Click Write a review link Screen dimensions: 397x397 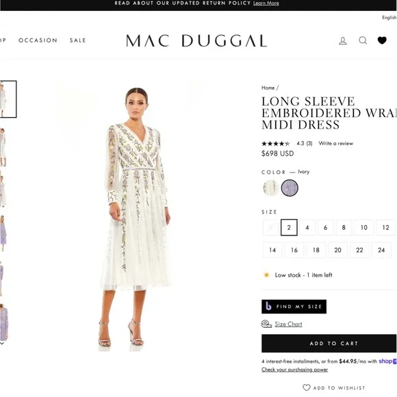335,143
